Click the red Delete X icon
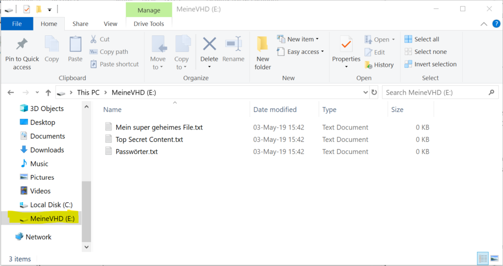Viewport: 503px width, 266px height. coord(209,45)
